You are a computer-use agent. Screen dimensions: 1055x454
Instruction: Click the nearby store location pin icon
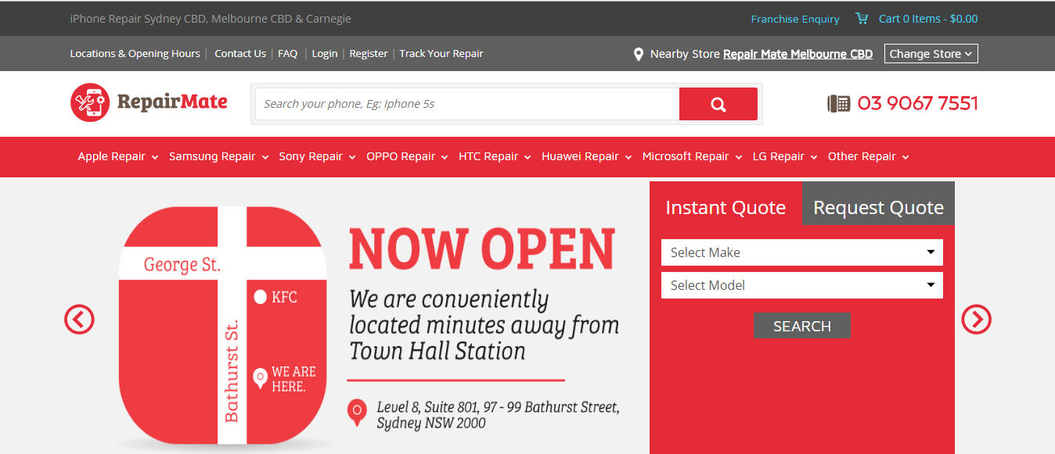(639, 54)
